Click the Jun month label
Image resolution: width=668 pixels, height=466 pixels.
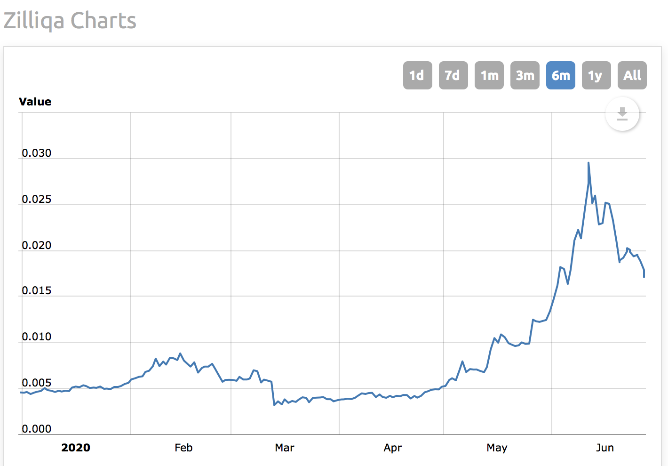[604, 448]
